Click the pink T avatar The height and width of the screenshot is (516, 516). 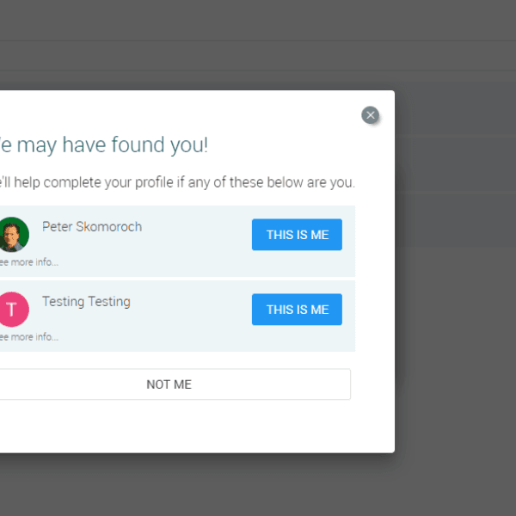13,309
